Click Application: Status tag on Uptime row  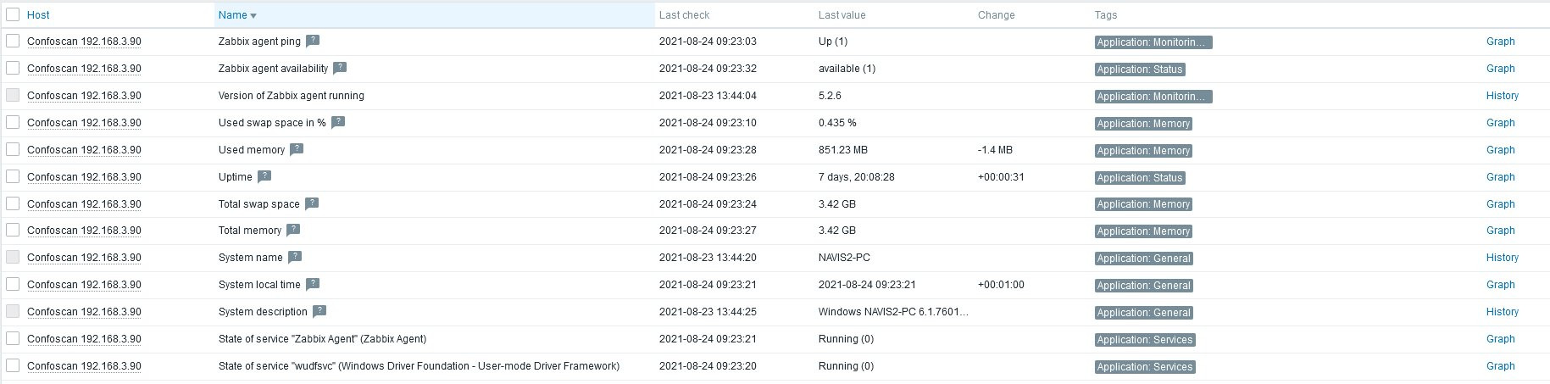[x=1139, y=178]
